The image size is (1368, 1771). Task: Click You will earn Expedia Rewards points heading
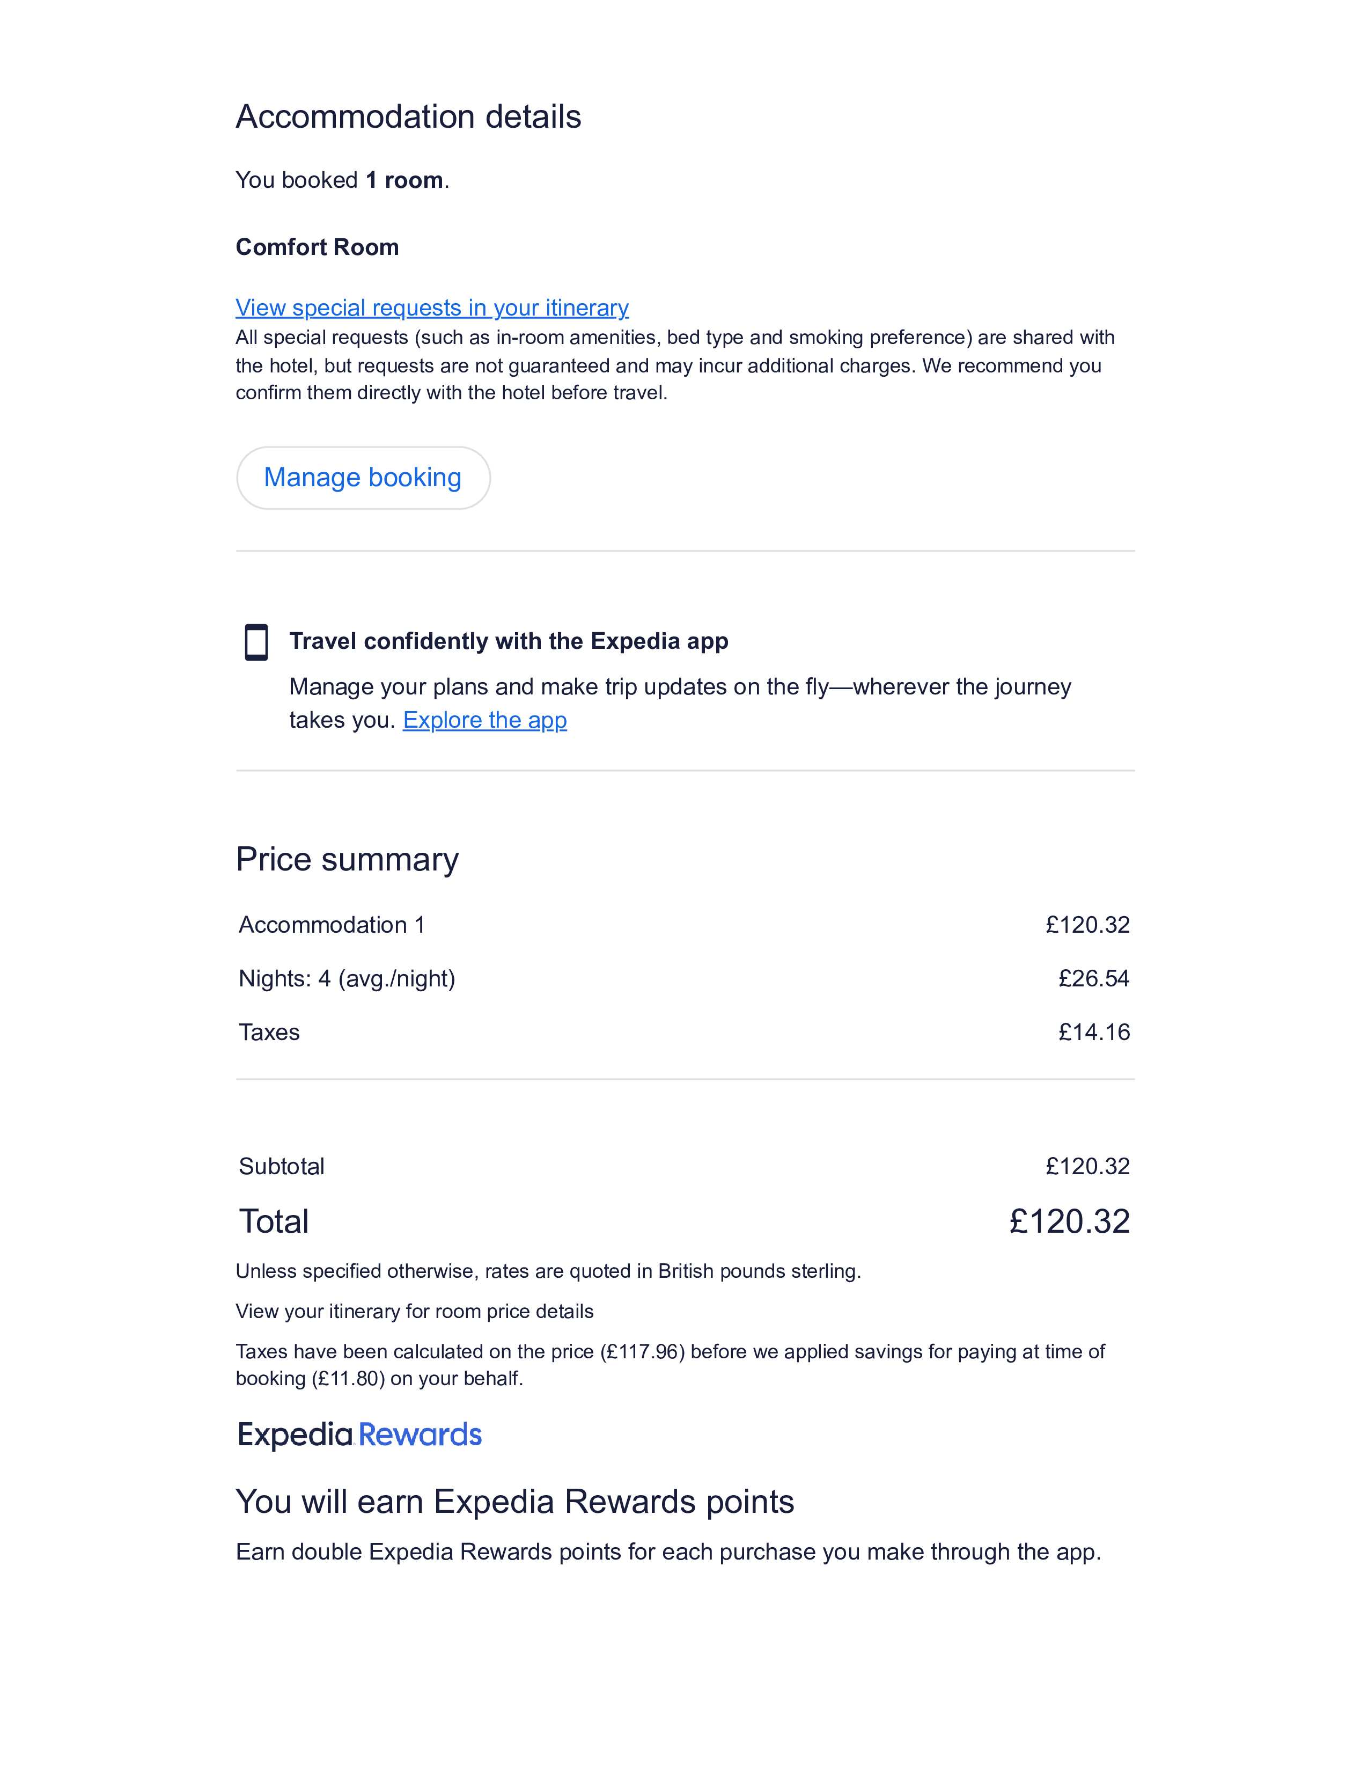point(514,1502)
